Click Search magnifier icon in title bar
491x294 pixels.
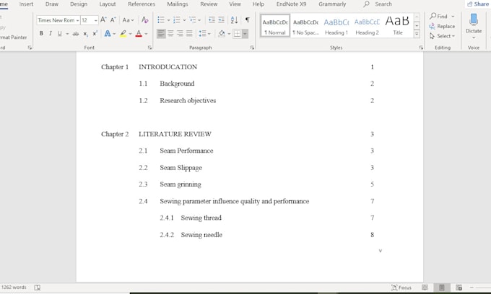[x=366, y=4]
